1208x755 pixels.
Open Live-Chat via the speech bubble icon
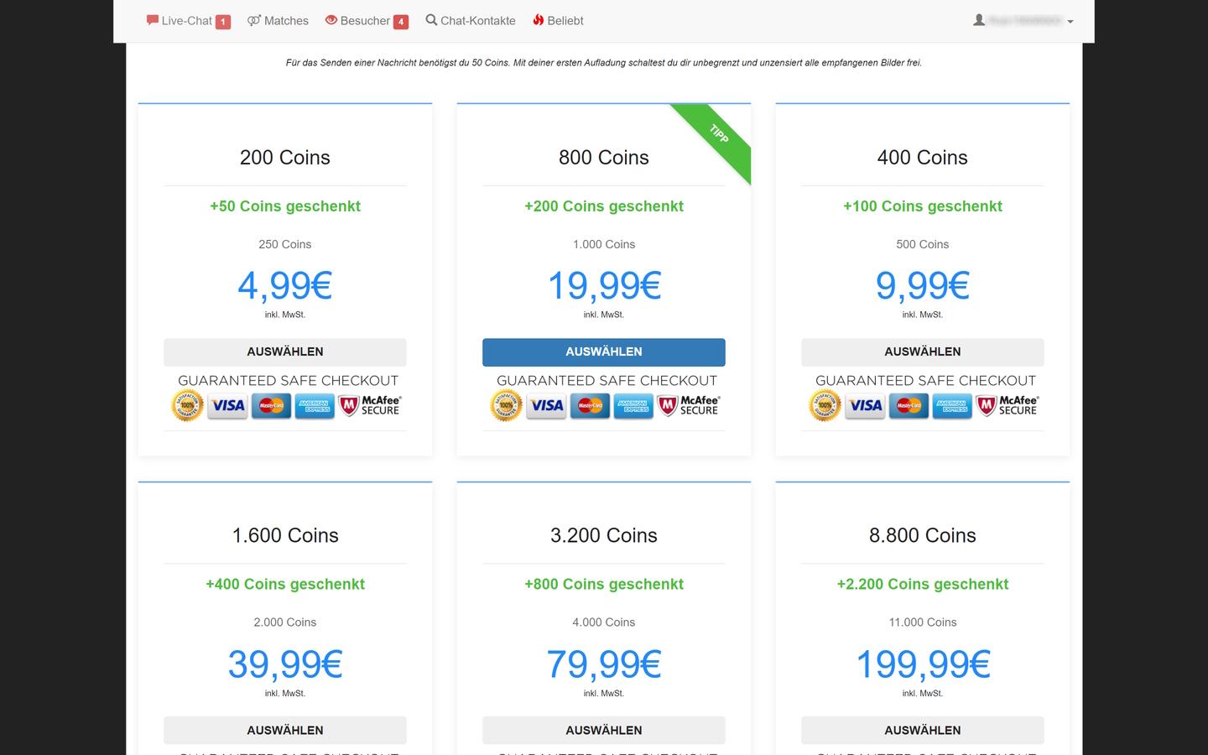(x=153, y=20)
